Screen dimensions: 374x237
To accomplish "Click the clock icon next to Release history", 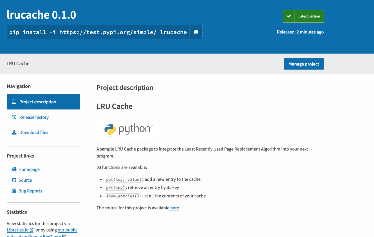I will 14,117.
